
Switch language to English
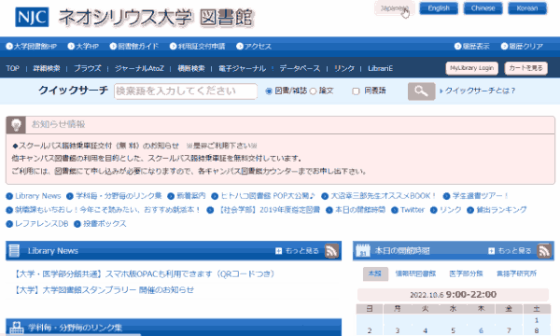coord(439,8)
